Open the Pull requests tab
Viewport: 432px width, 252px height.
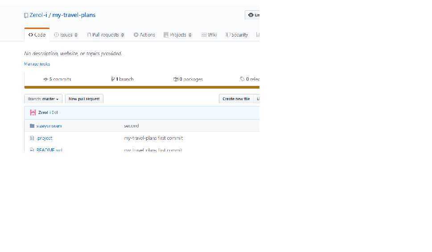pyautogui.click(x=106, y=35)
